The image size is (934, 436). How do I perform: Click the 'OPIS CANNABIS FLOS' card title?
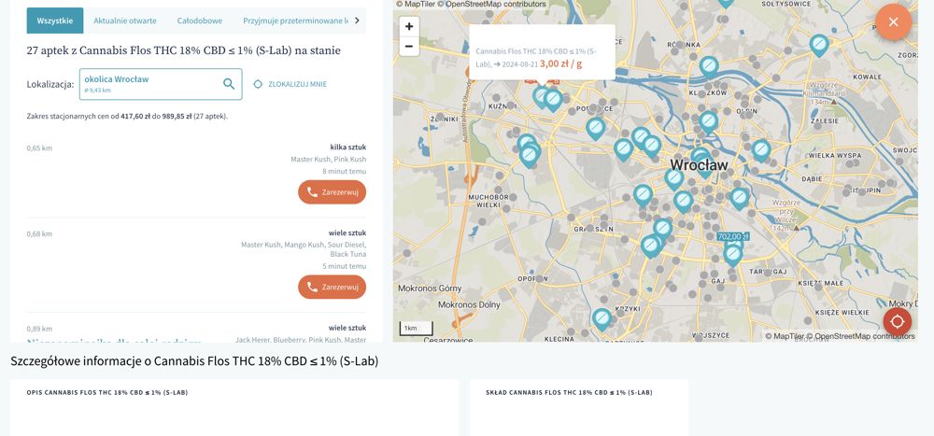pos(107,392)
